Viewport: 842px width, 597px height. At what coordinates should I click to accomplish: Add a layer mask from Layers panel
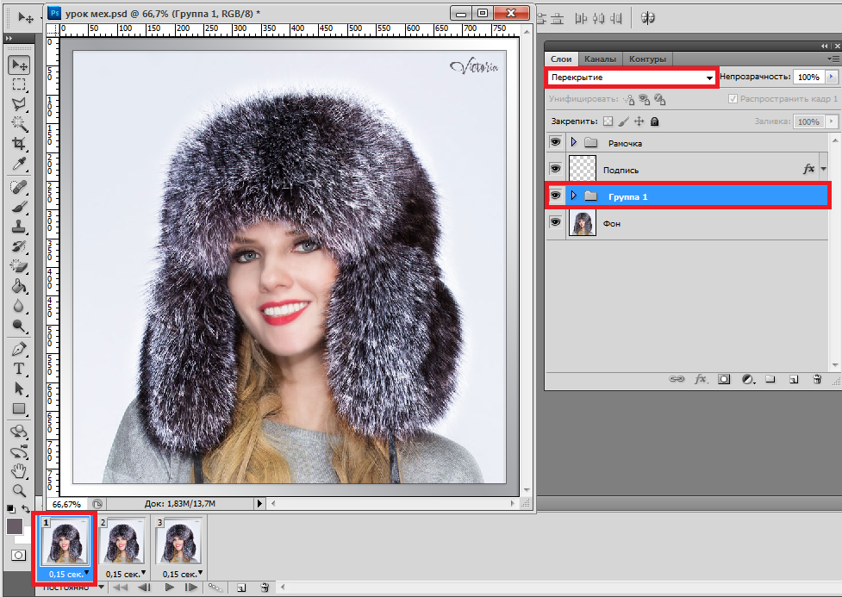click(724, 378)
